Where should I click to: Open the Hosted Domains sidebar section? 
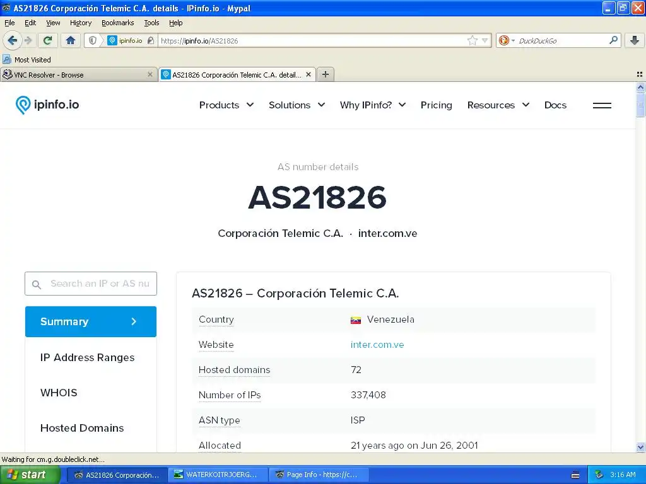[82, 428]
